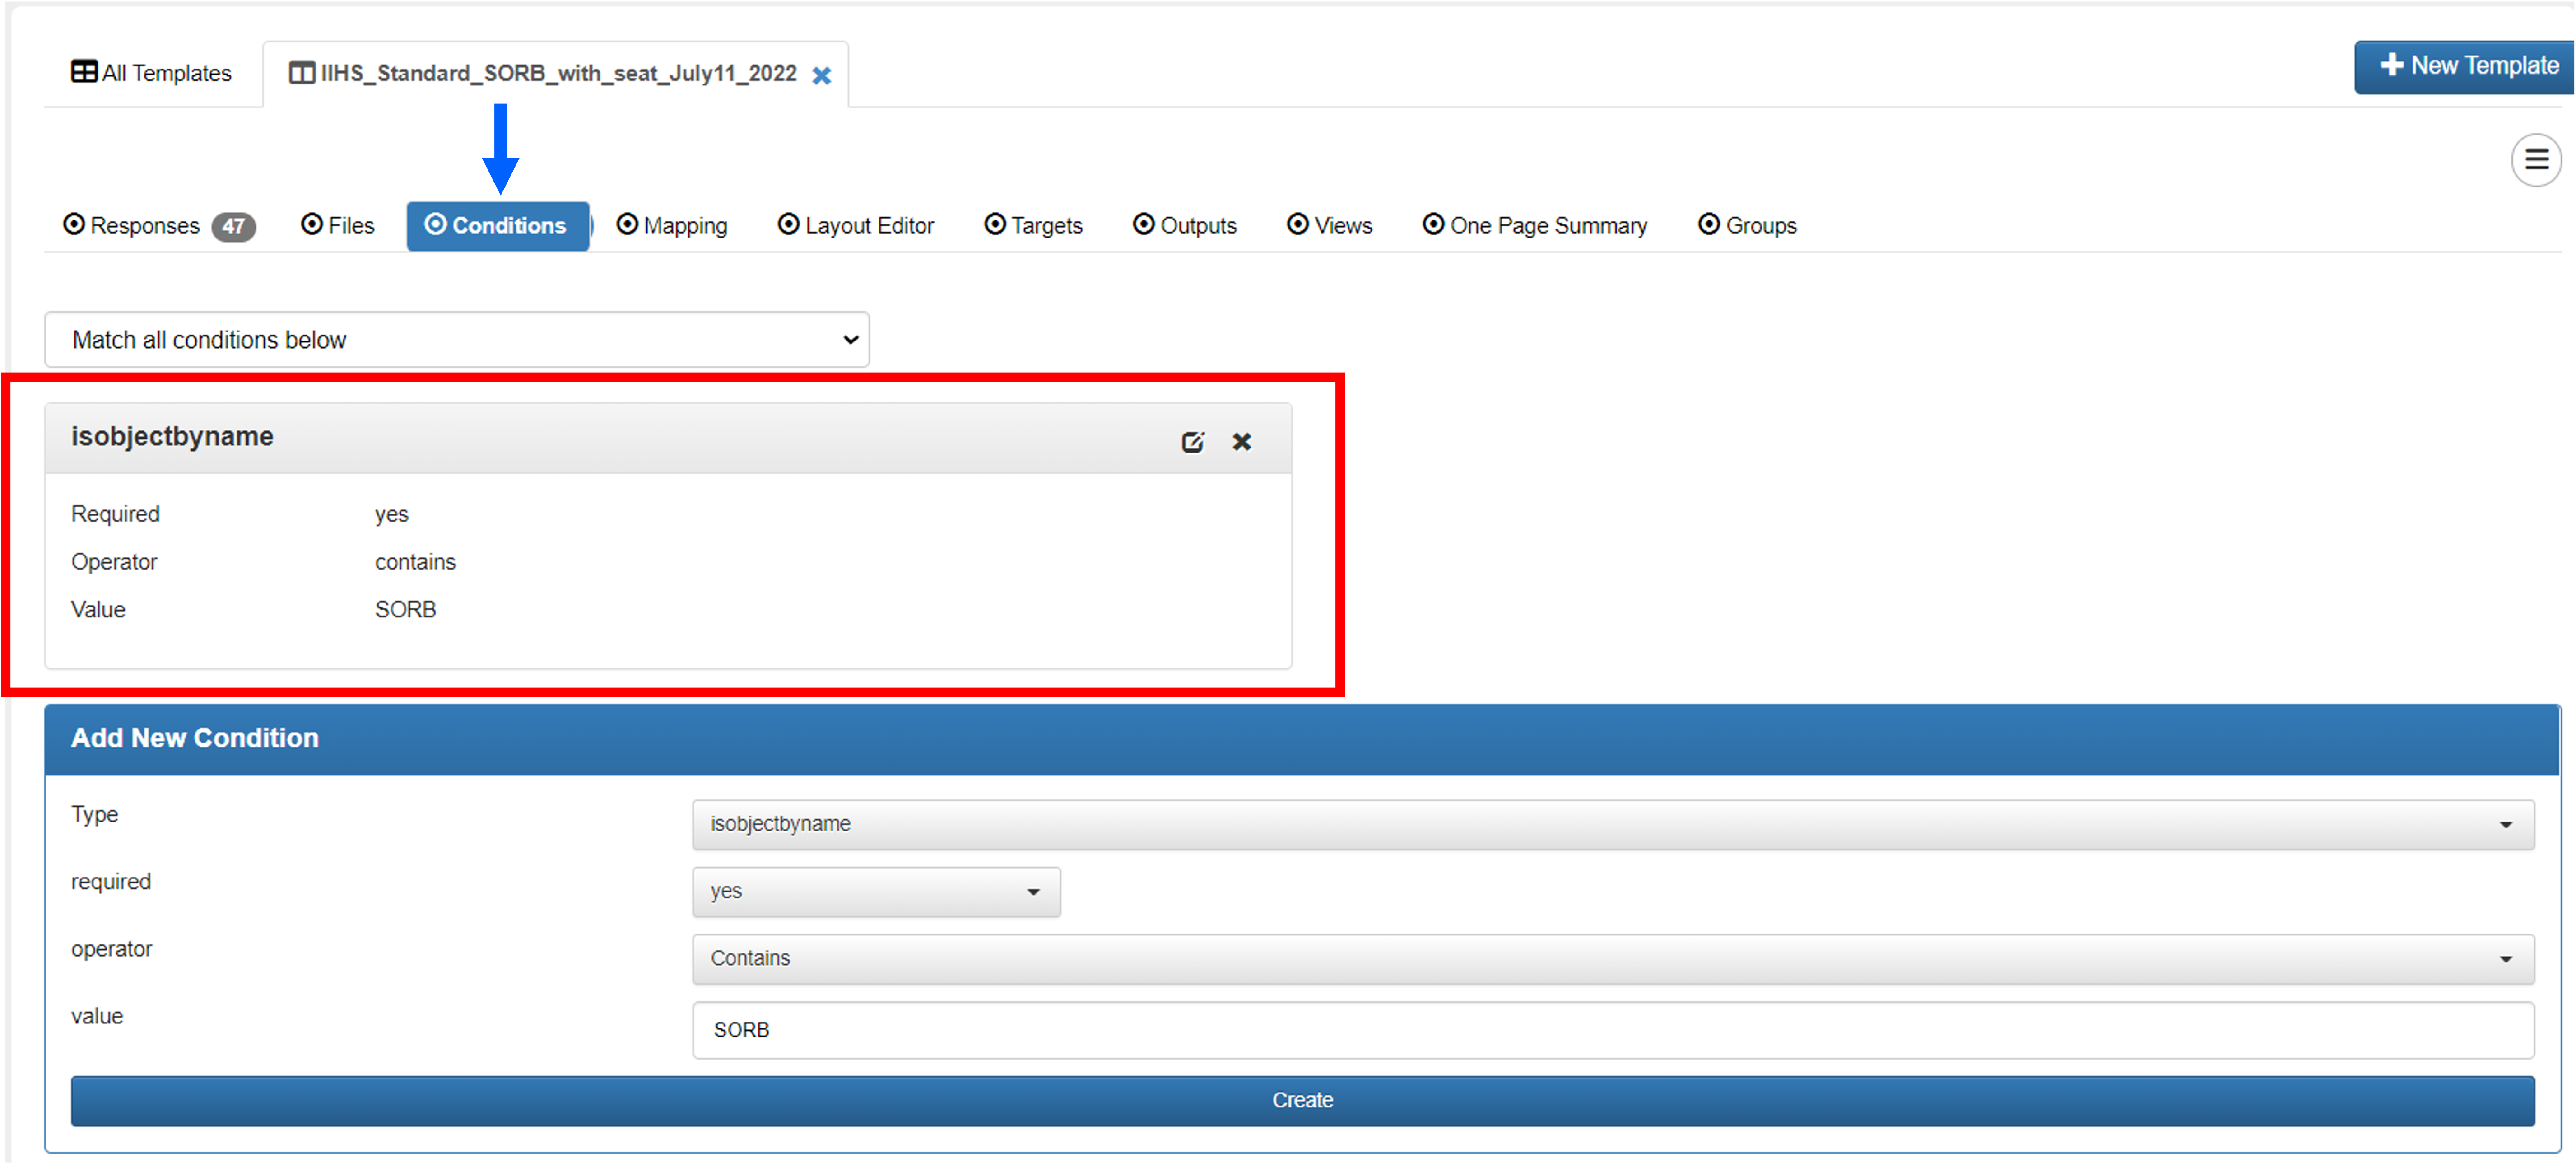Open the Outputs tab
Screen dimensions: 2576x1163
[1185, 225]
